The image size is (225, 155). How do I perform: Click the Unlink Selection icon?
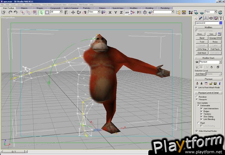(x=28, y=13)
